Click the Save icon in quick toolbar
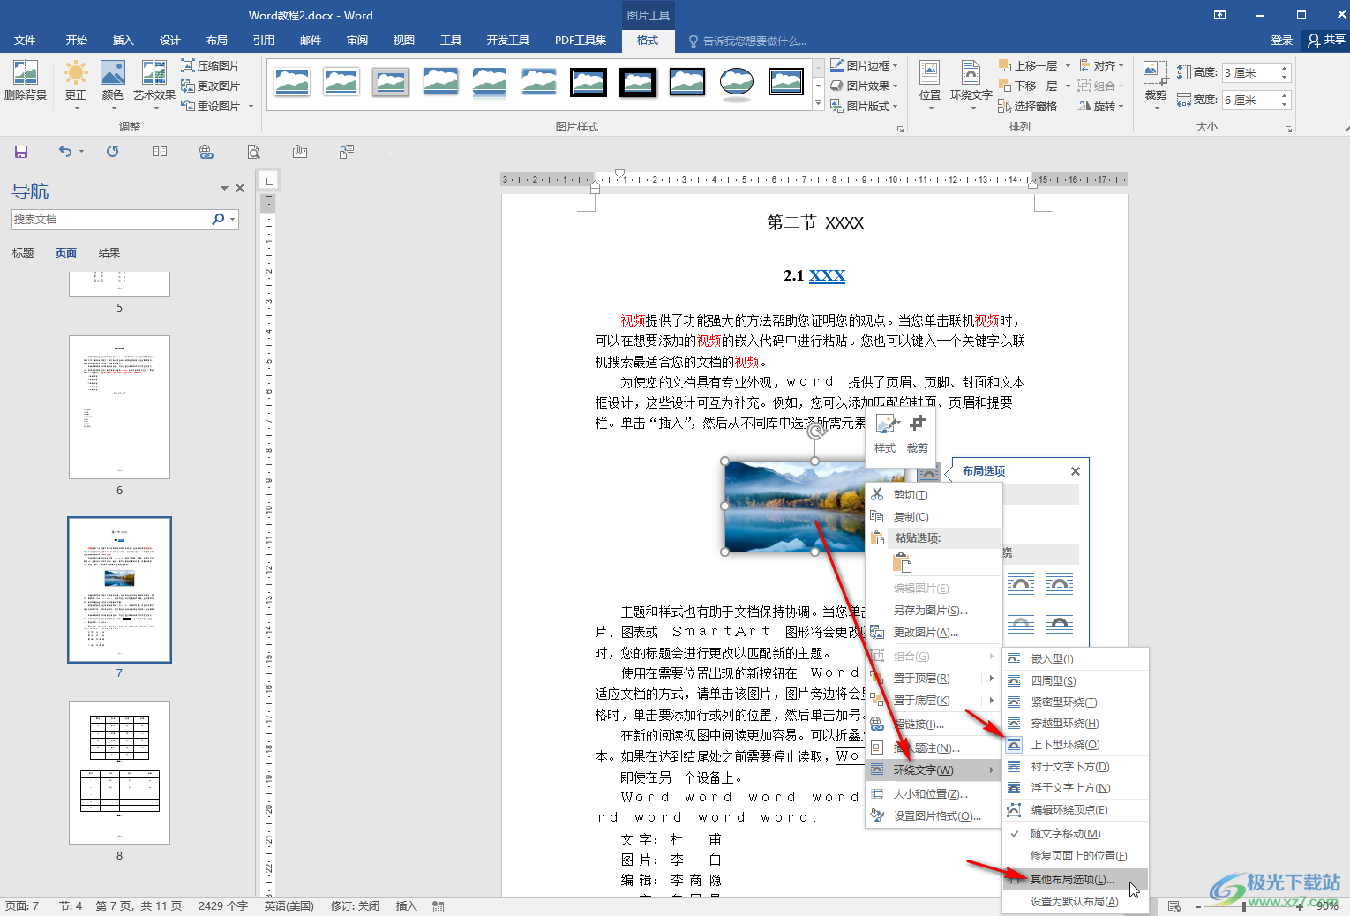Image resolution: width=1350 pixels, height=916 pixels. point(21,152)
